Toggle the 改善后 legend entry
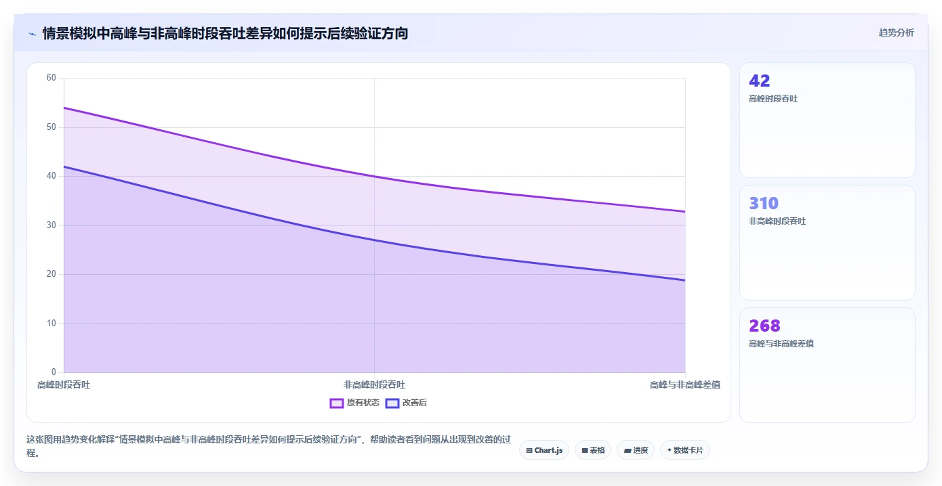The width and height of the screenshot is (942, 486). point(406,403)
